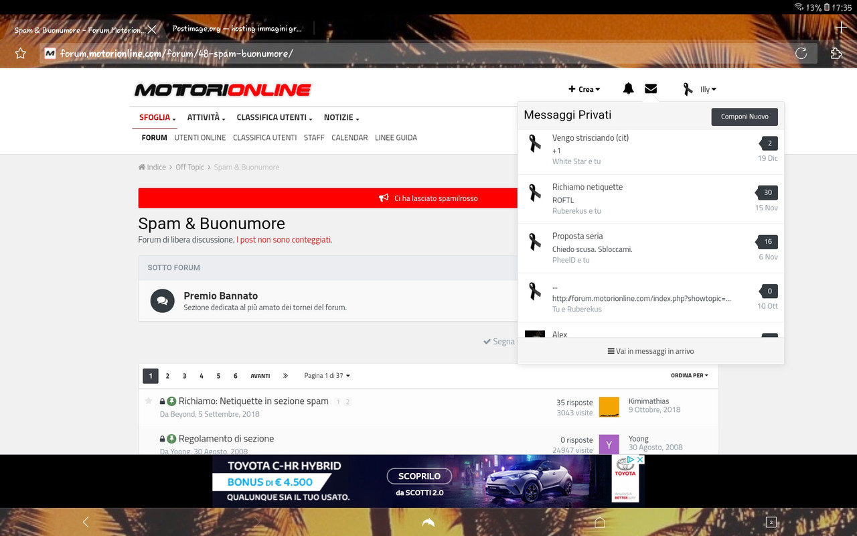Close the Spam & Buonumore browser tab

pyautogui.click(x=152, y=29)
